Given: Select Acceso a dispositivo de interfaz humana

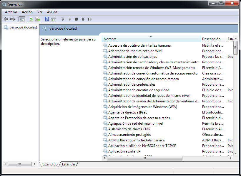Looking at the screenshot, I should (x=139, y=45).
